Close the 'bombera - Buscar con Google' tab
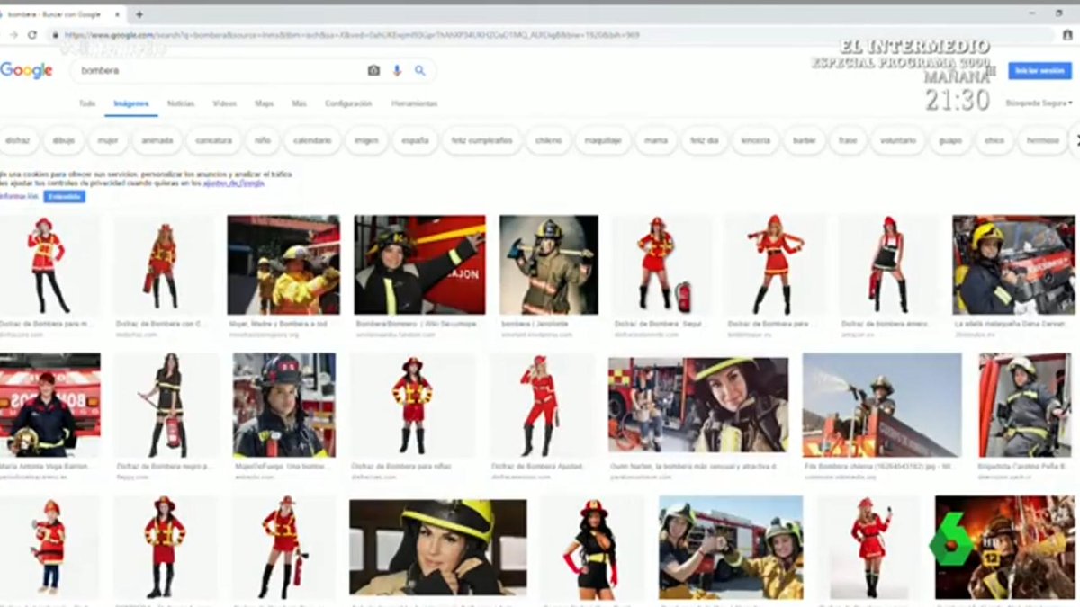 (x=118, y=14)
